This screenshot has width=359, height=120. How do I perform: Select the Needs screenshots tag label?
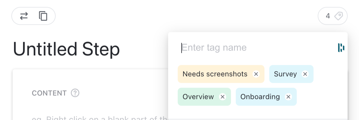point(215,74)
